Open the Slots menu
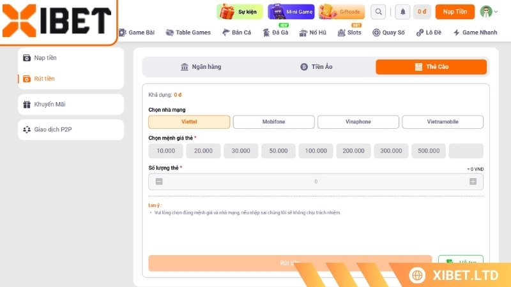 tap(349, 33)
